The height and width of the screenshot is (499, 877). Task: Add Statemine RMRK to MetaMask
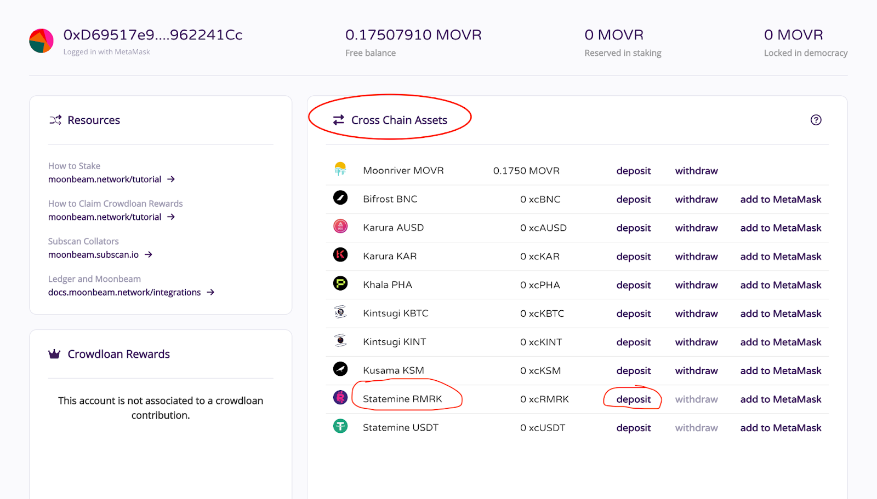click(x=781, y=399)
